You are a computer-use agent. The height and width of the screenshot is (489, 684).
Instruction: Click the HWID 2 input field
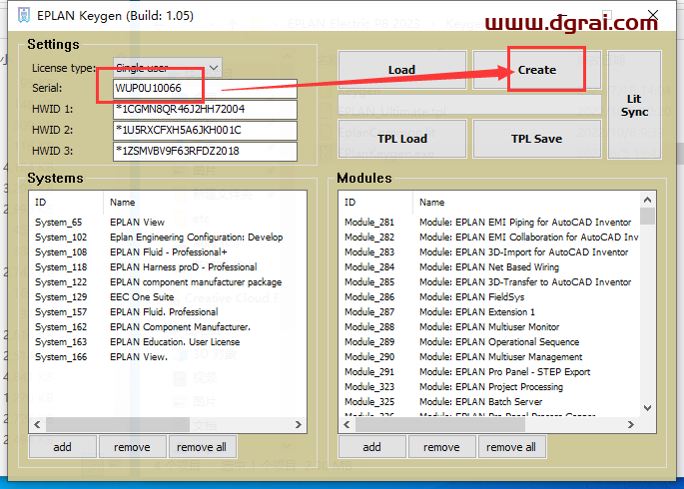[205, 131]
